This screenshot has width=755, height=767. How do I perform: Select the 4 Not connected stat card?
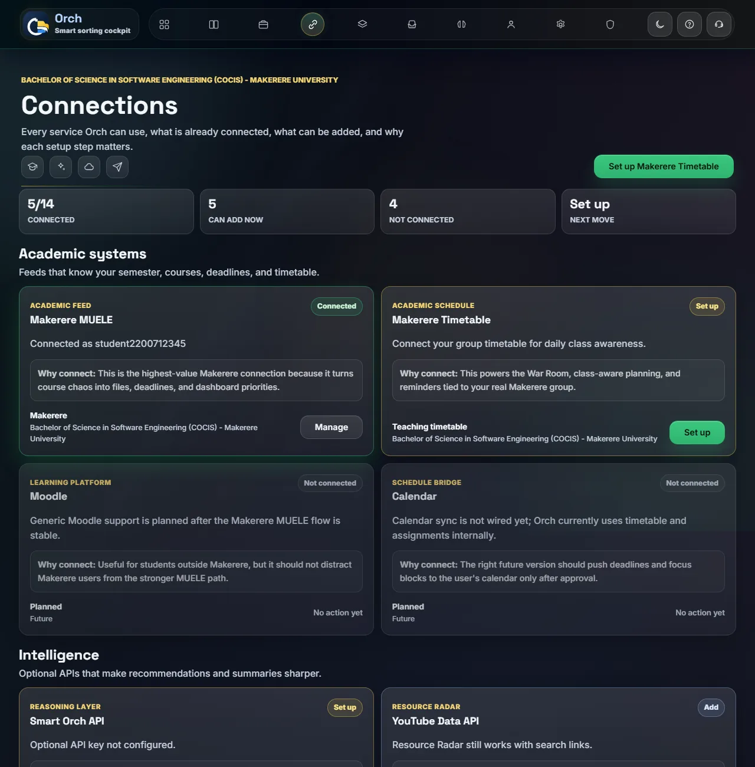[468, 211]
